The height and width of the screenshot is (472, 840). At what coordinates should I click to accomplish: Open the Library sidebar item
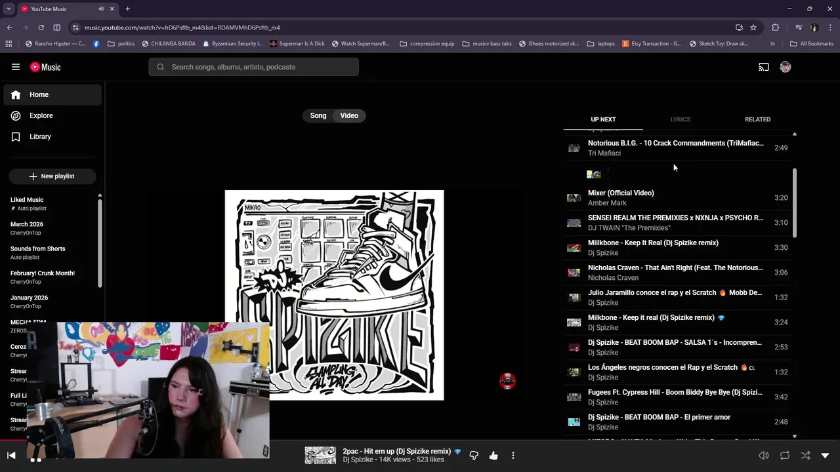tap(52, 136)
